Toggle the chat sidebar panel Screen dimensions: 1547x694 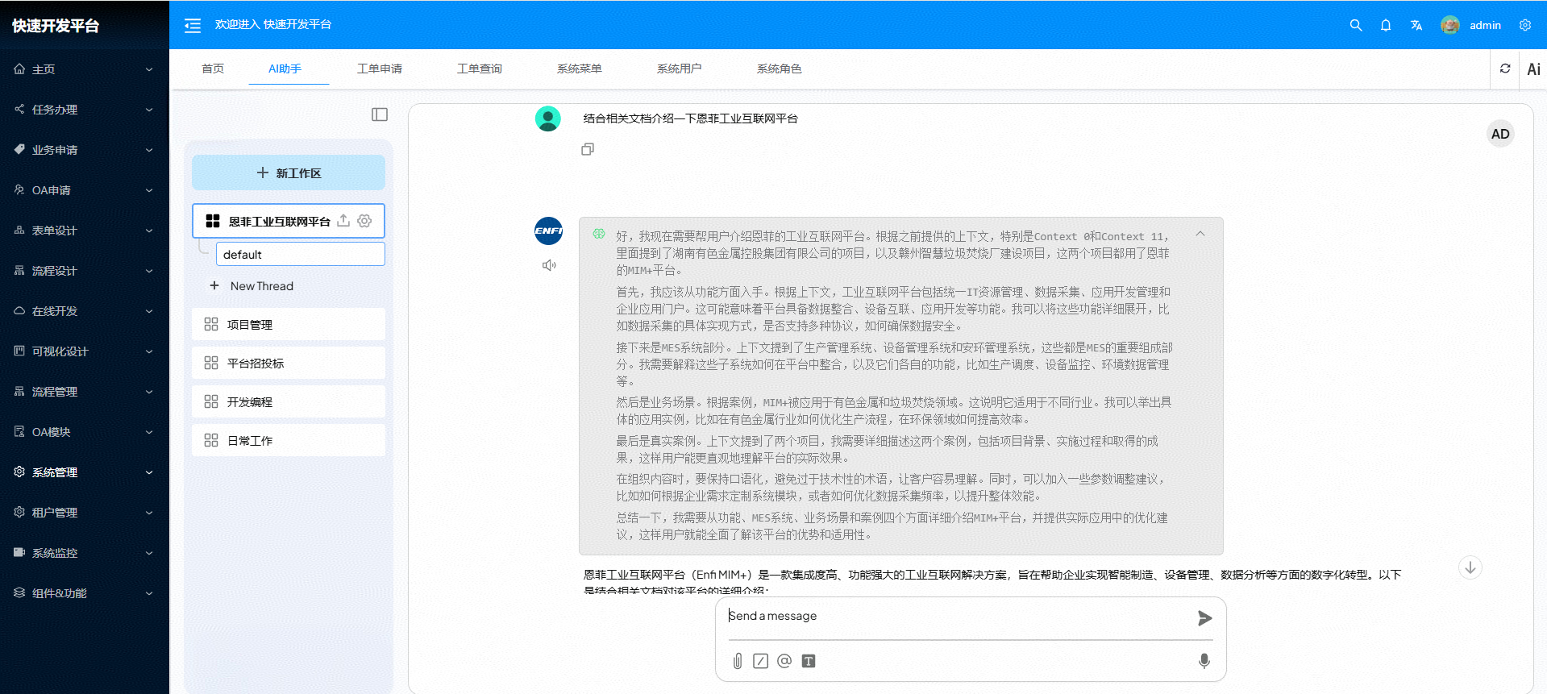point(380,114)
